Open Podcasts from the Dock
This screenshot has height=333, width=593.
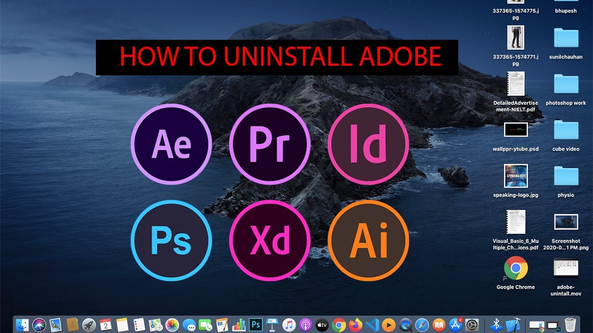tap(305, 325)
